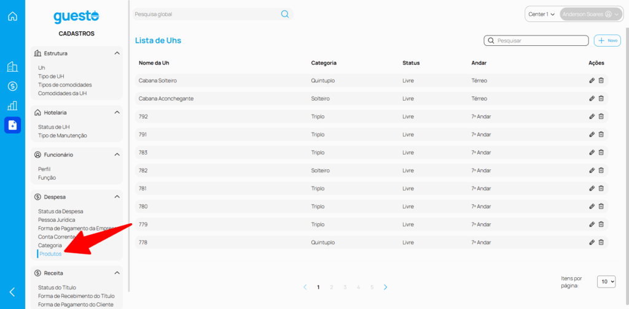The image size is (629, 309).
Task: Collapse the Despesa section chevron
Action: coord(117,197)
